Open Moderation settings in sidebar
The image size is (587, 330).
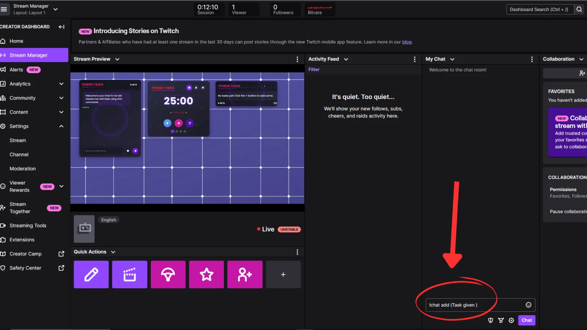pos(23,169)
